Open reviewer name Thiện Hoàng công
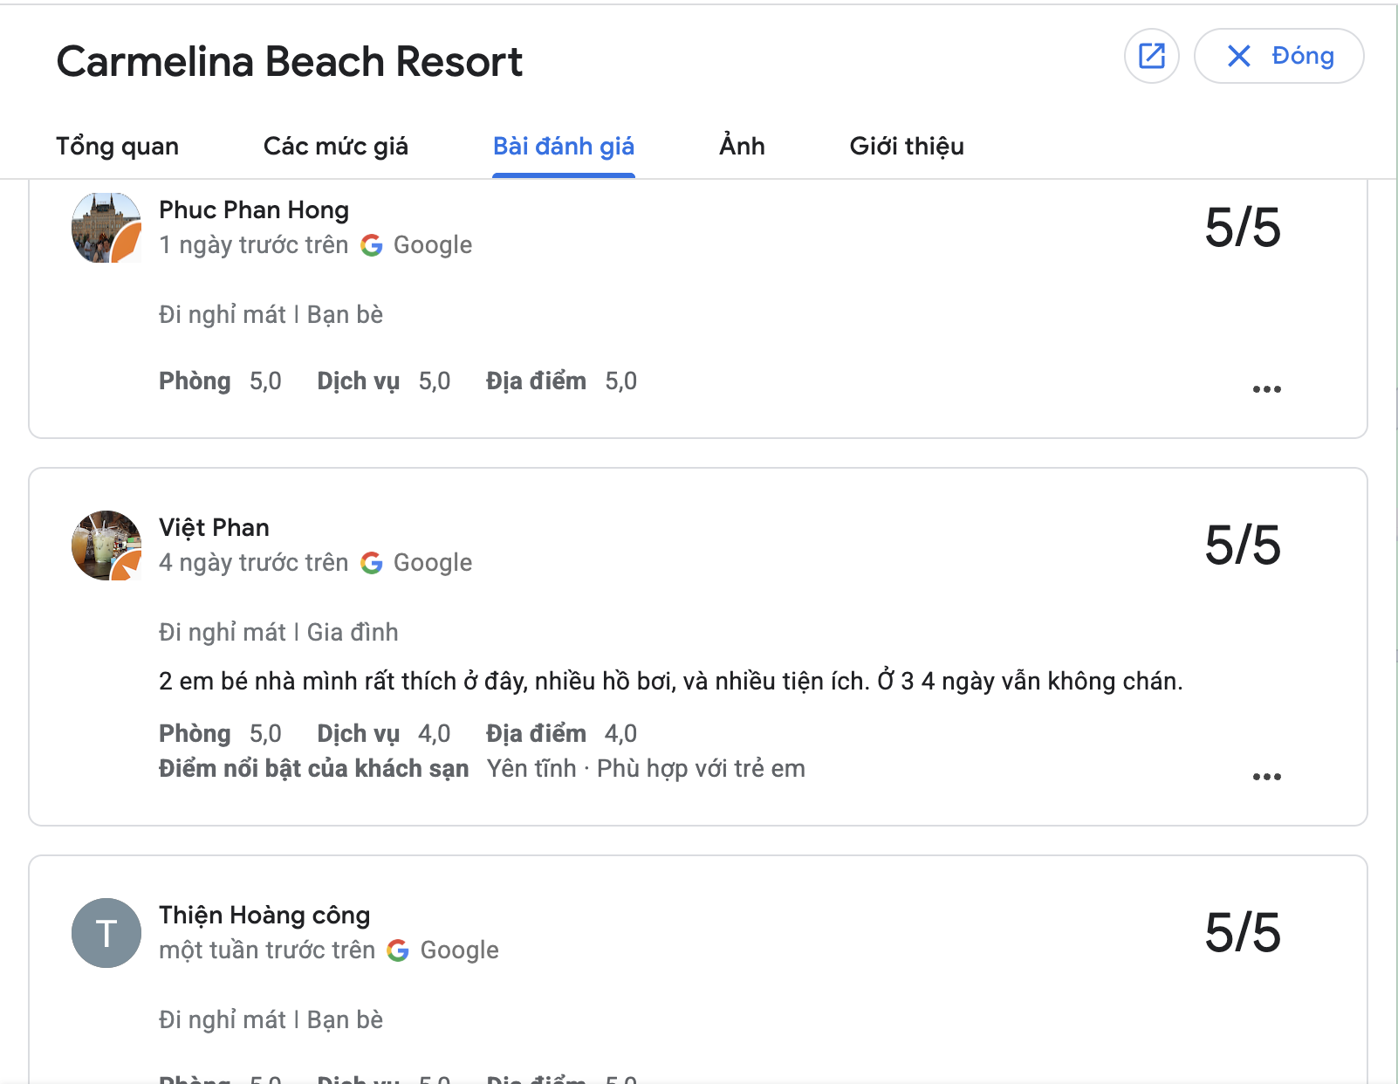Screen dimensions: 1398x1084 pyautogui.click(x=264, y=915)
